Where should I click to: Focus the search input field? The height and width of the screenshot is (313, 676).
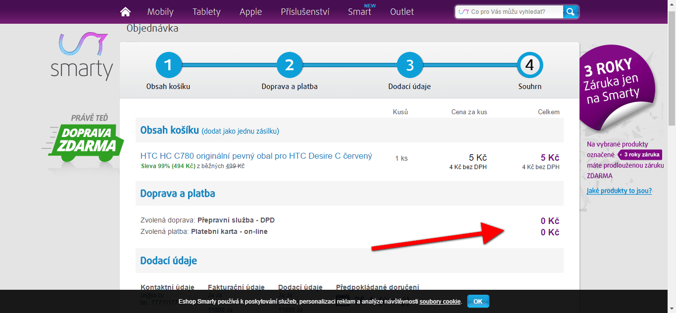click(509, 12)
